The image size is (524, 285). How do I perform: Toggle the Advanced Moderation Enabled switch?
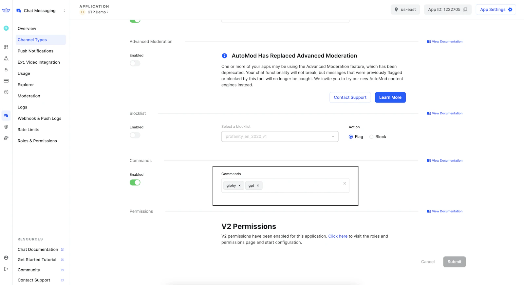click(135, 63)
